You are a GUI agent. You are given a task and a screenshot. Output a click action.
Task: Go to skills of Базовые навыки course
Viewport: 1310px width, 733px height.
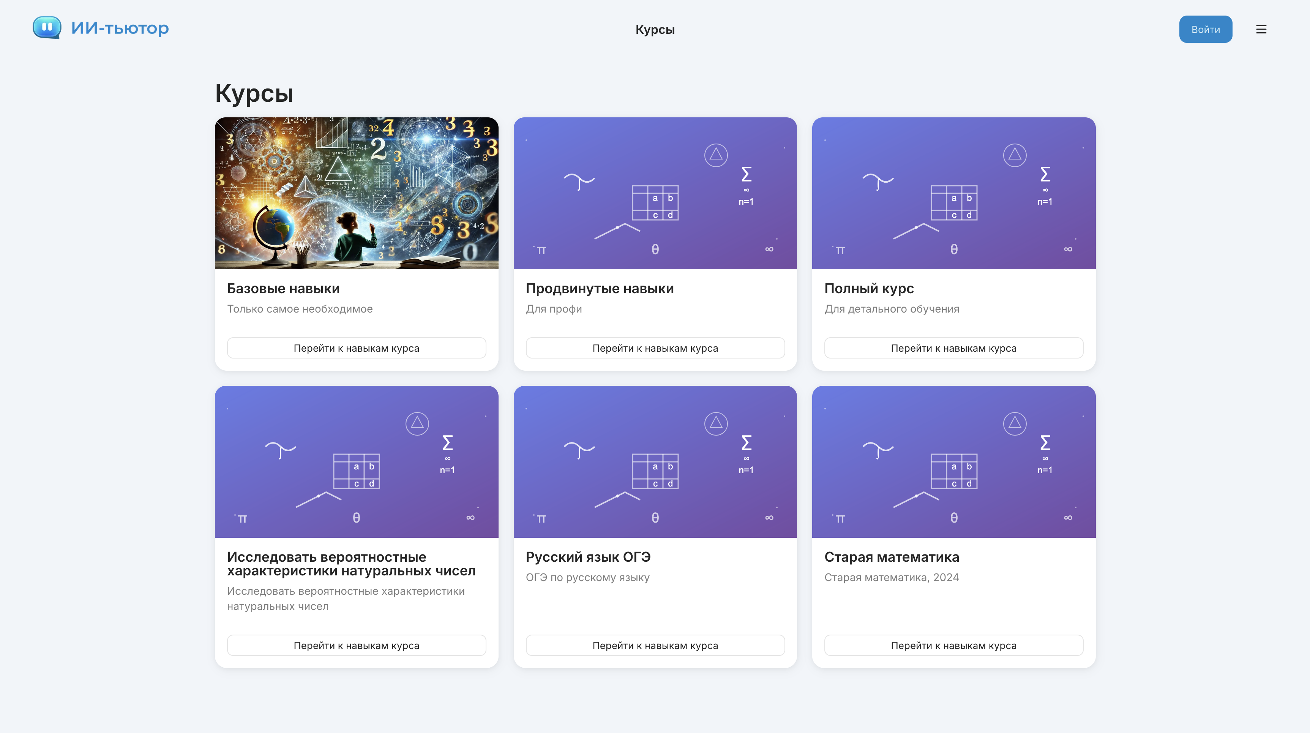tap(356, 348)
